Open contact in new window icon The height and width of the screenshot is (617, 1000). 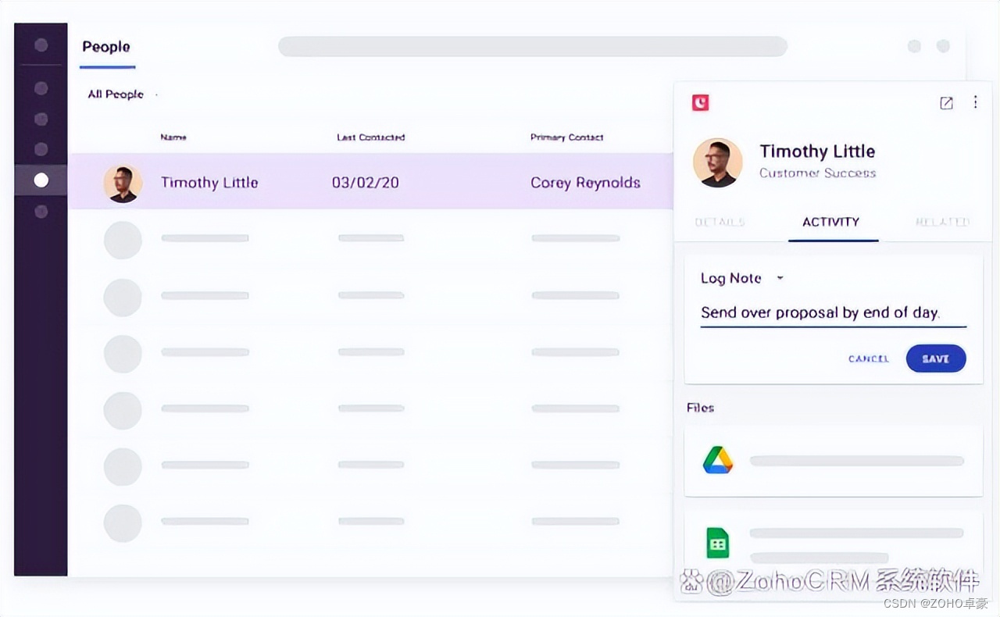(x=946, y=103)
